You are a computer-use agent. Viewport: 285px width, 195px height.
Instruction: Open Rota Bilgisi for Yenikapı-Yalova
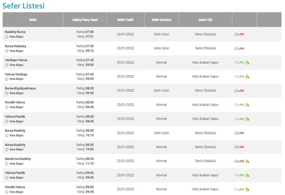(x=16, y=65)
